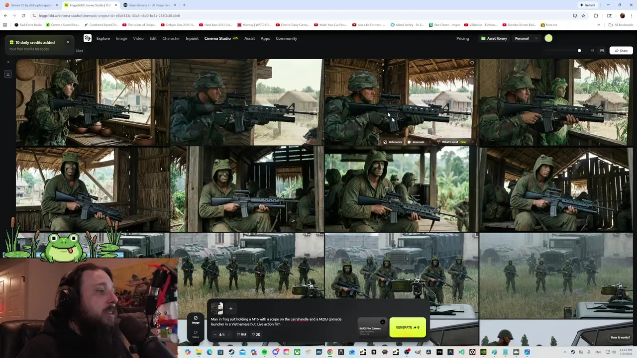Click the plus icon in left sidebar
Viewport: 637px width, 358px height.
(7, 62)
